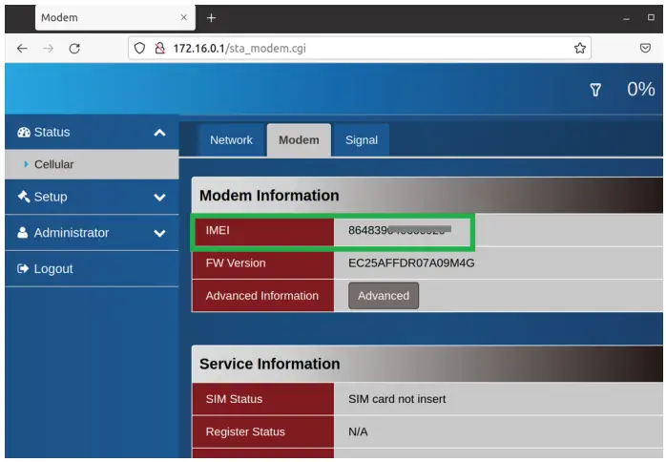The width and height of the screenshot is (666, 462).
Task: Expand the Administrator menu chevron
Action: point(159,233)
